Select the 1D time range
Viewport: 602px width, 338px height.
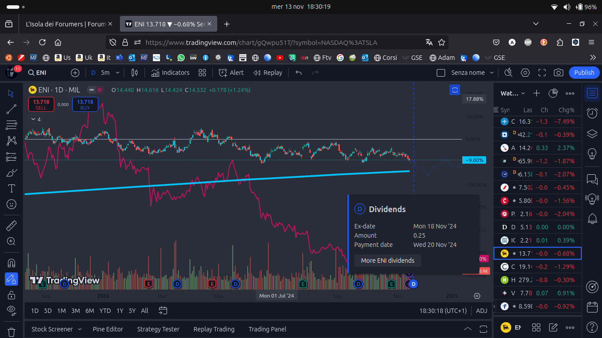pos(35,311)
